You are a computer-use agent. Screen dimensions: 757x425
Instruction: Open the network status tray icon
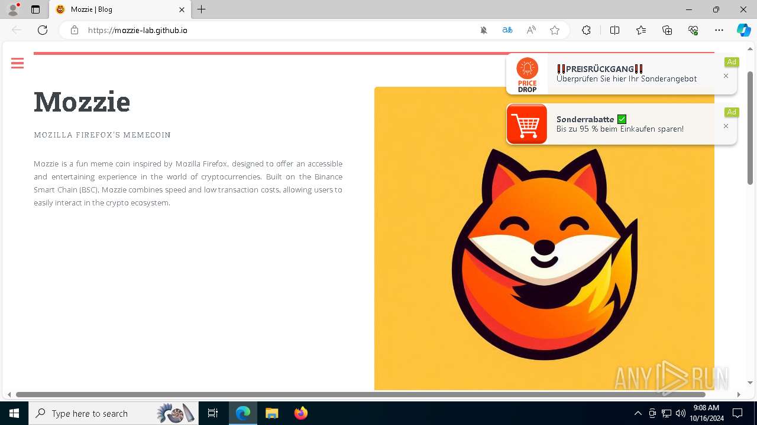[x=666, y=413]
